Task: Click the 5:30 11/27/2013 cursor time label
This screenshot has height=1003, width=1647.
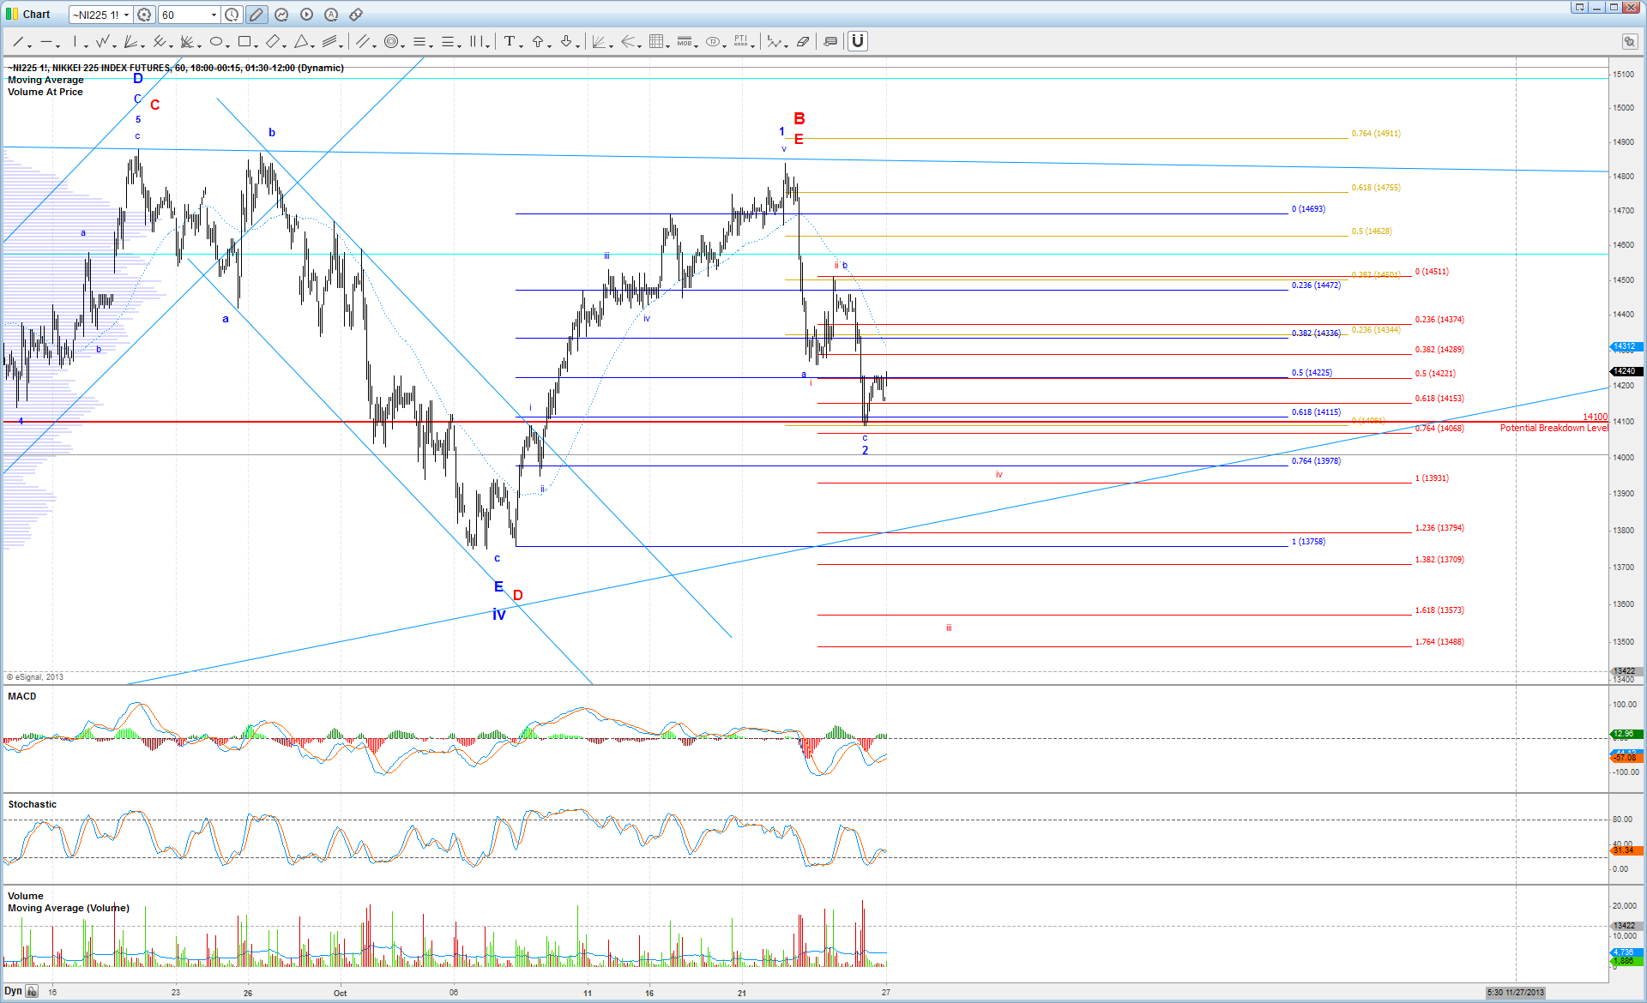Action: (1515, 992)
